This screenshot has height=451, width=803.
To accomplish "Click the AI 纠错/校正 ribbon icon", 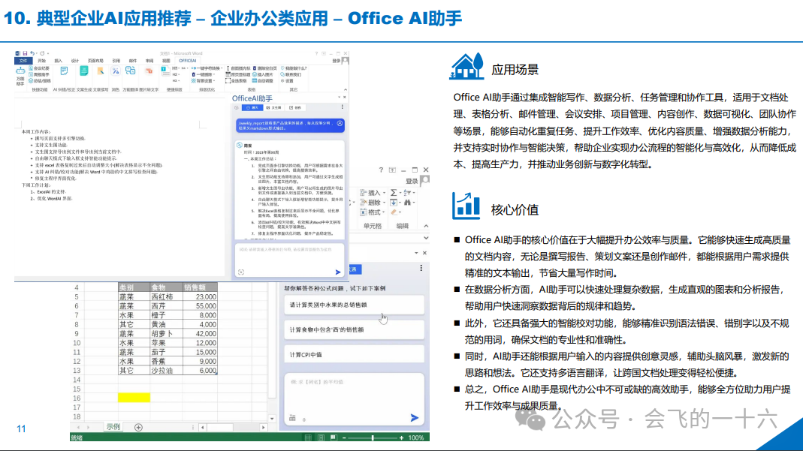I will [x=64, y=71].
